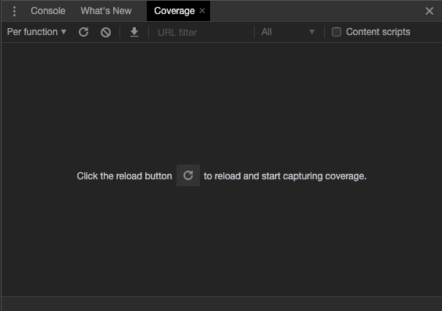Open the What's New tab
Screen dimensions: 442x311
coord(106,11)
